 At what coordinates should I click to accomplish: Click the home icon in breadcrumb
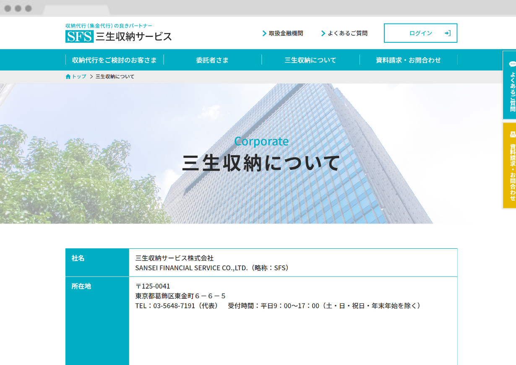[x=68, y=76]
